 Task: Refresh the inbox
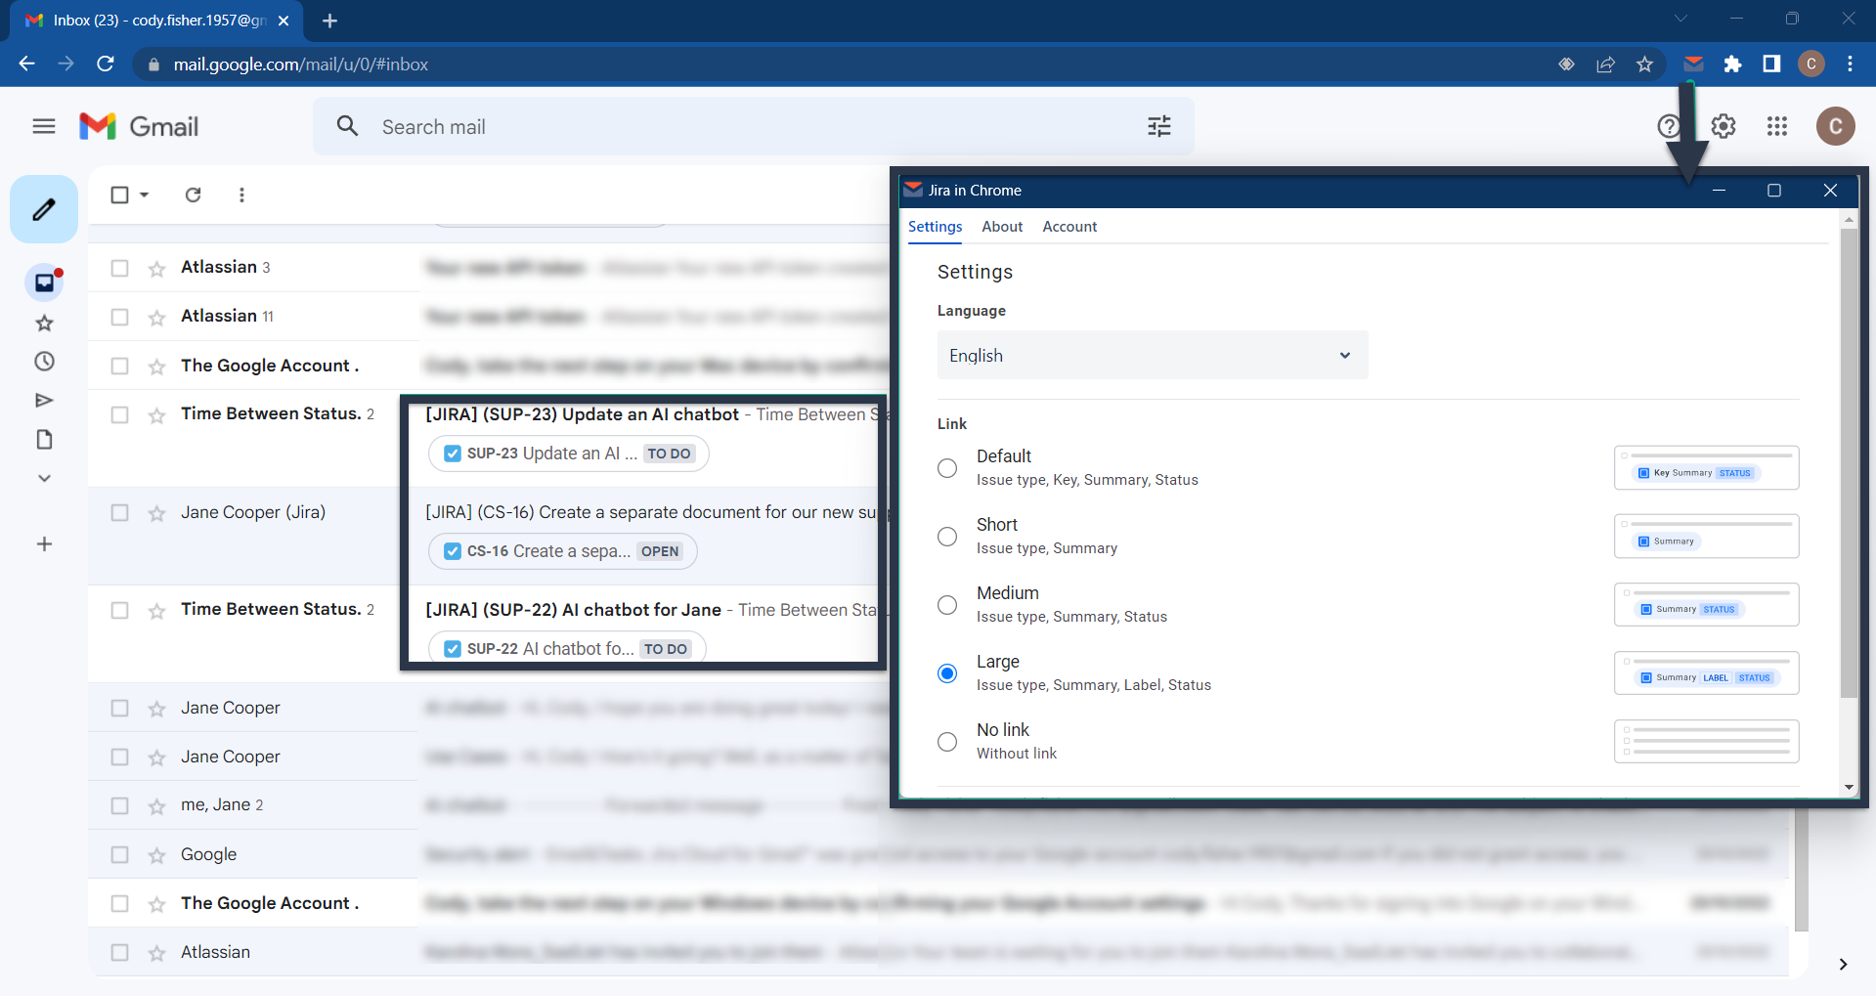[x=193, y=195]
